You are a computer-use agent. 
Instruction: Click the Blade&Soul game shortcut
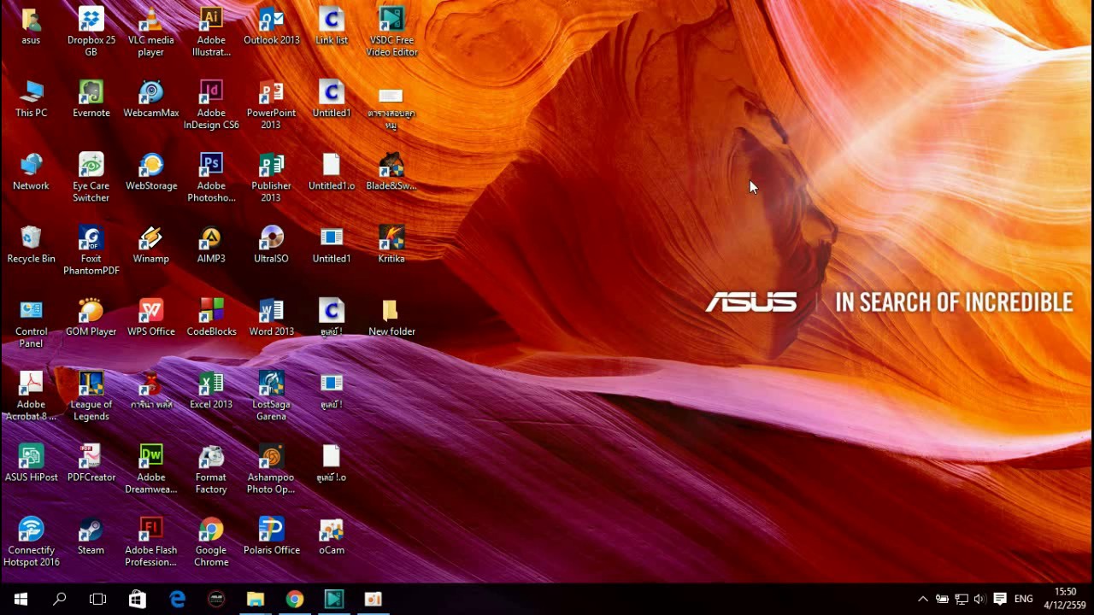click(x=391, y=171)
